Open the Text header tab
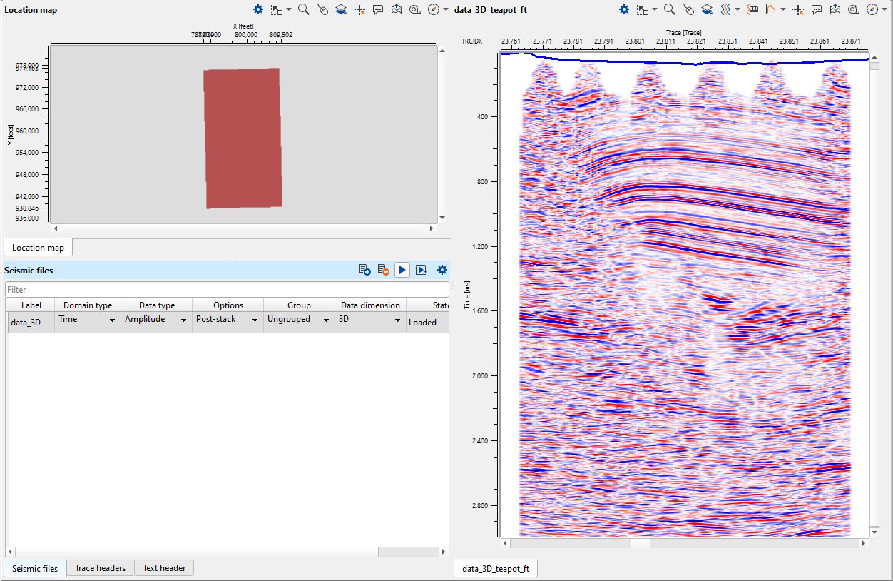 point(163,568)
